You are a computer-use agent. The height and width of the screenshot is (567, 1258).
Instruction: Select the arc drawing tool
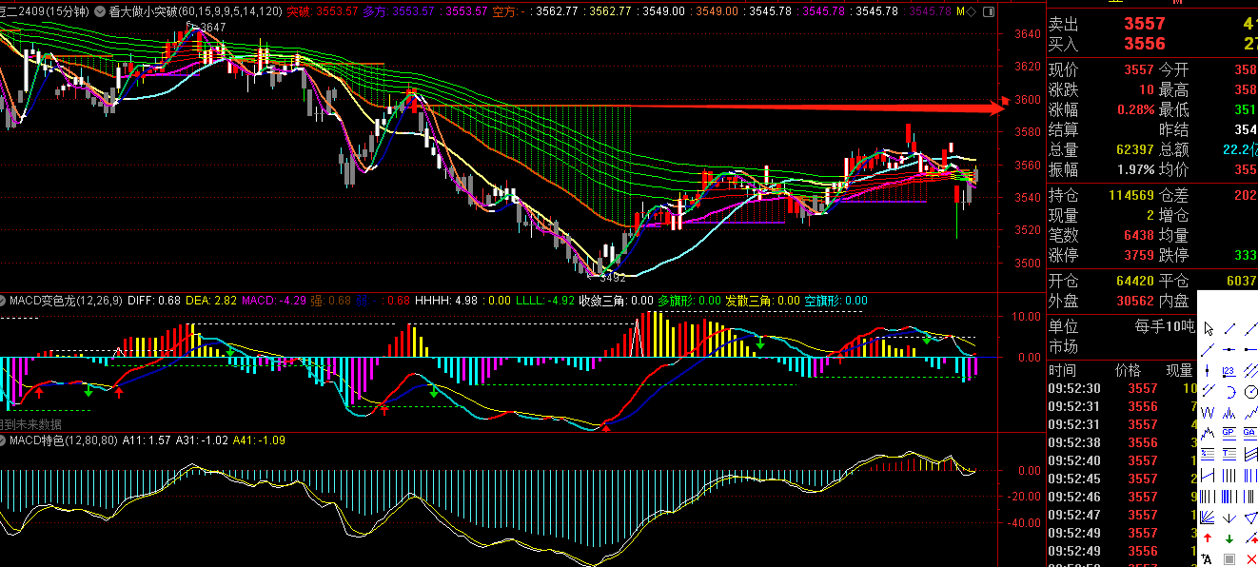click(1229, 392)
